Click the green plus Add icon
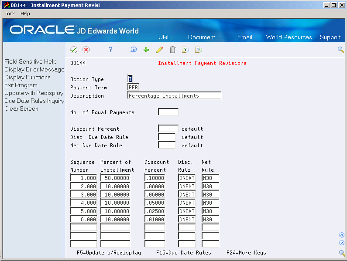 146,50
